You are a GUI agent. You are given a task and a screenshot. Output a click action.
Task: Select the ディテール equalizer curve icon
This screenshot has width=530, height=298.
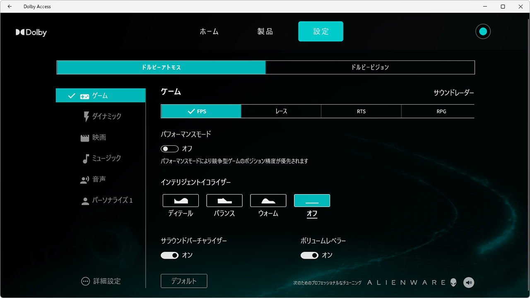click(x=181, y=200)
